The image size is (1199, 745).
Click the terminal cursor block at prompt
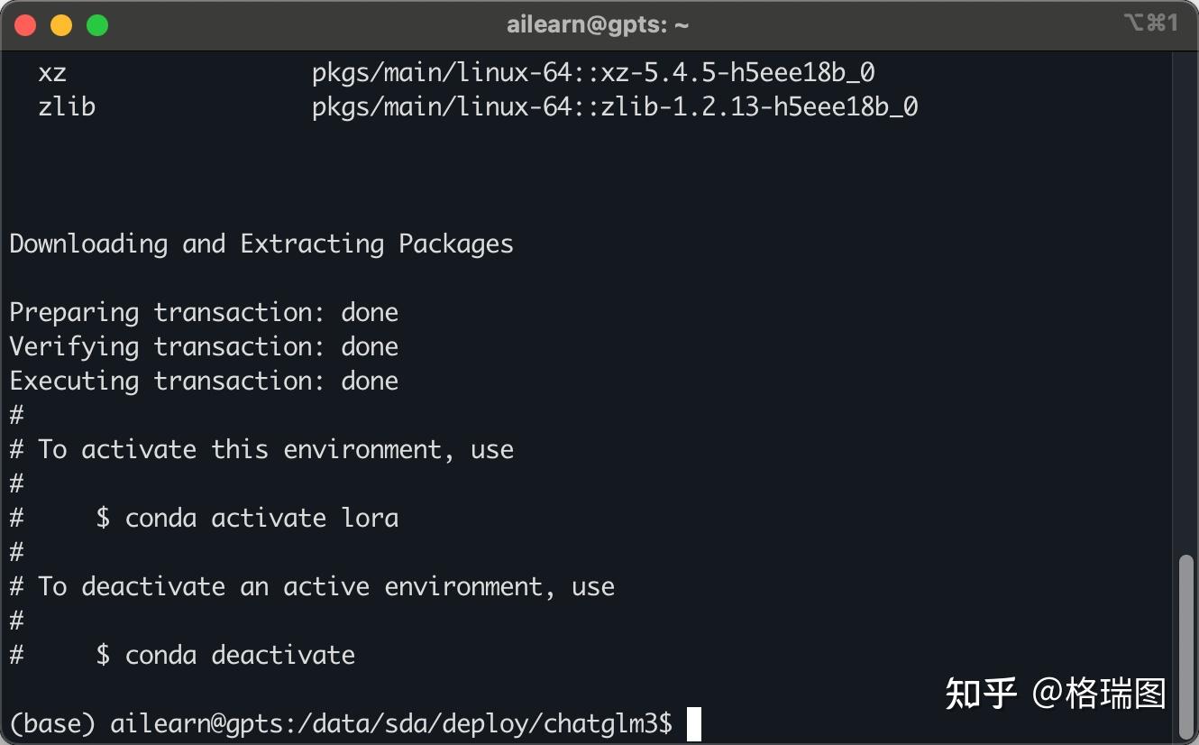[x=693, y=724]
